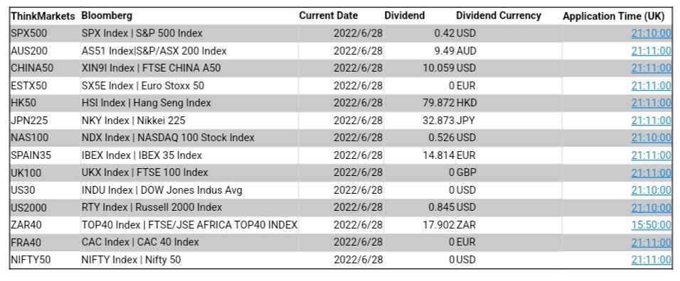Viewport: 680px width, 281px height.
Task: Select the Dividend Currency column header
Action: (x=499, y=16)
